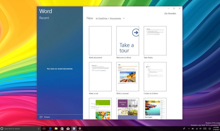The width and height of the screenshot is (220, 131).
Task: Open Microsoft Edge from the taskbar
Action: [x=50, y=129]
